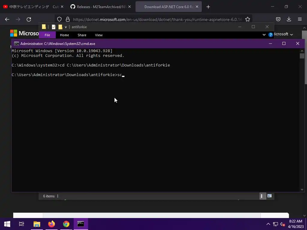Click the Firefox forward arrow
Screen dimensions: 307x230
tap(18, 19)
